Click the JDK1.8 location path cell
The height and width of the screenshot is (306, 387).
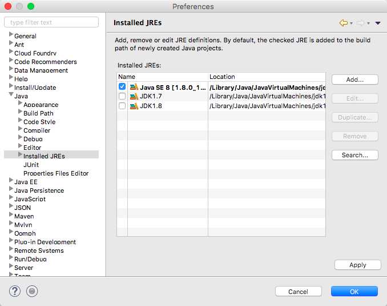pos(267,106)
